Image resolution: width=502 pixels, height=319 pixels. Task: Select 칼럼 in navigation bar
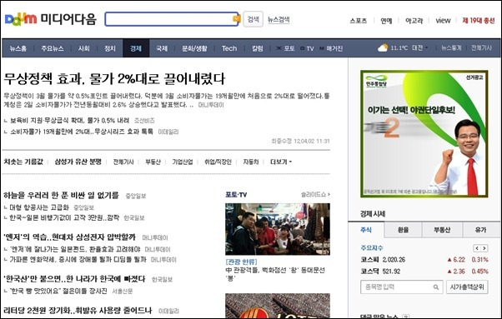[258, 48]
